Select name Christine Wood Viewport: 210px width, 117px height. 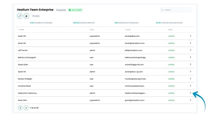click(x=24, y=86)
